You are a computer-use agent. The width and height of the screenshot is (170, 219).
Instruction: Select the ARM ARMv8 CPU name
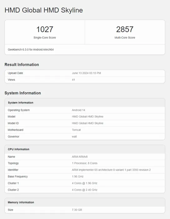coord(80,157)
